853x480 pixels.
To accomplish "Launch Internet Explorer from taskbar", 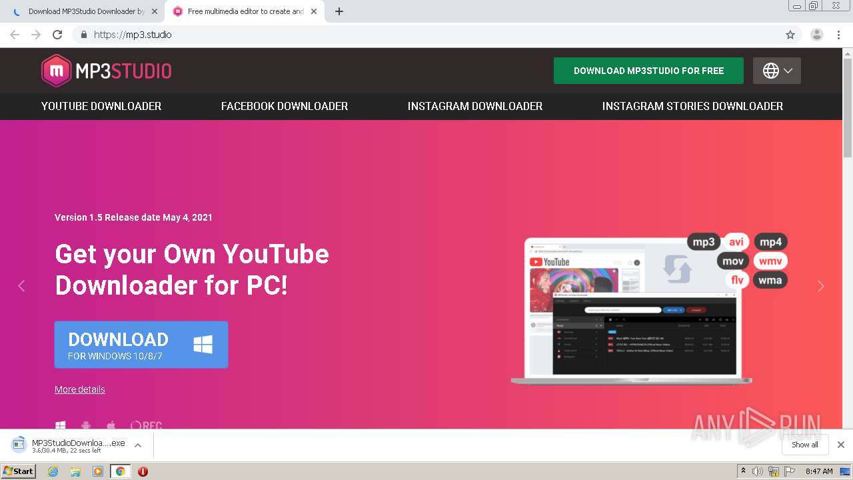I will coord(53,471).
